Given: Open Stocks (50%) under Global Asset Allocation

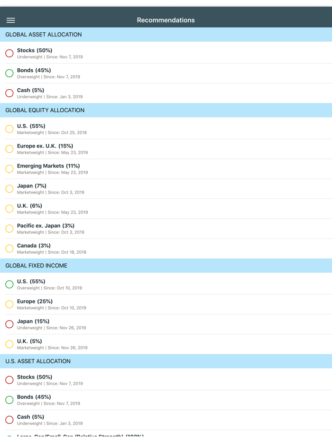Looking at the screenshot, I should (x=166, y=53).
